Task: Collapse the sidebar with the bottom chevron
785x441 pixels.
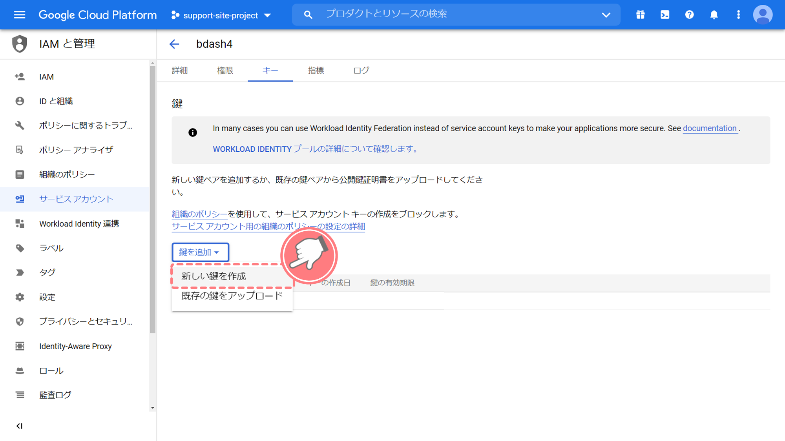Action: click(x=19, y=426)
